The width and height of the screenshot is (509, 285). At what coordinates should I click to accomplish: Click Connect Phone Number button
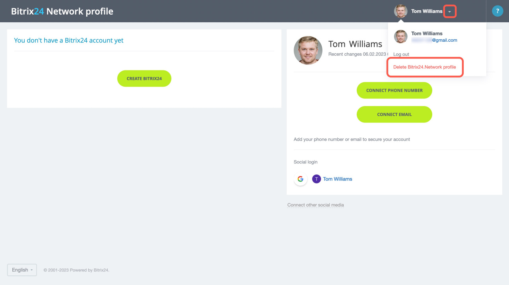point(394,90)
